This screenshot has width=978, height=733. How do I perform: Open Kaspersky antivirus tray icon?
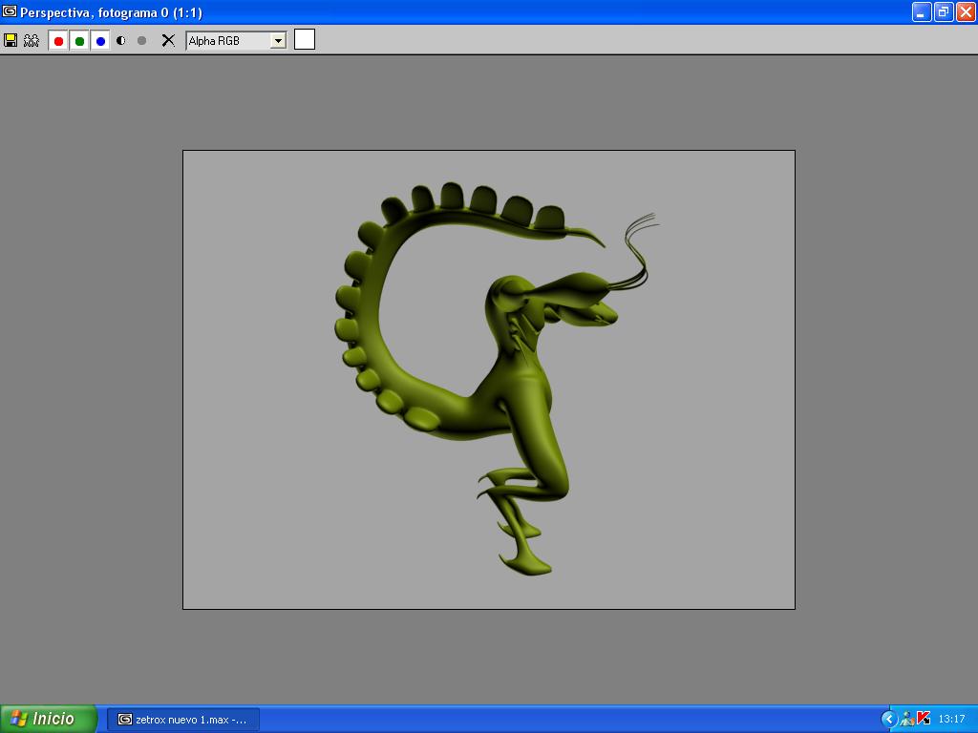[924, 720]
